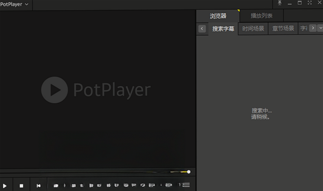This screenshot has height=191, width=323.
Task: Switch to the 浏览器 tab
Action: 218,16
